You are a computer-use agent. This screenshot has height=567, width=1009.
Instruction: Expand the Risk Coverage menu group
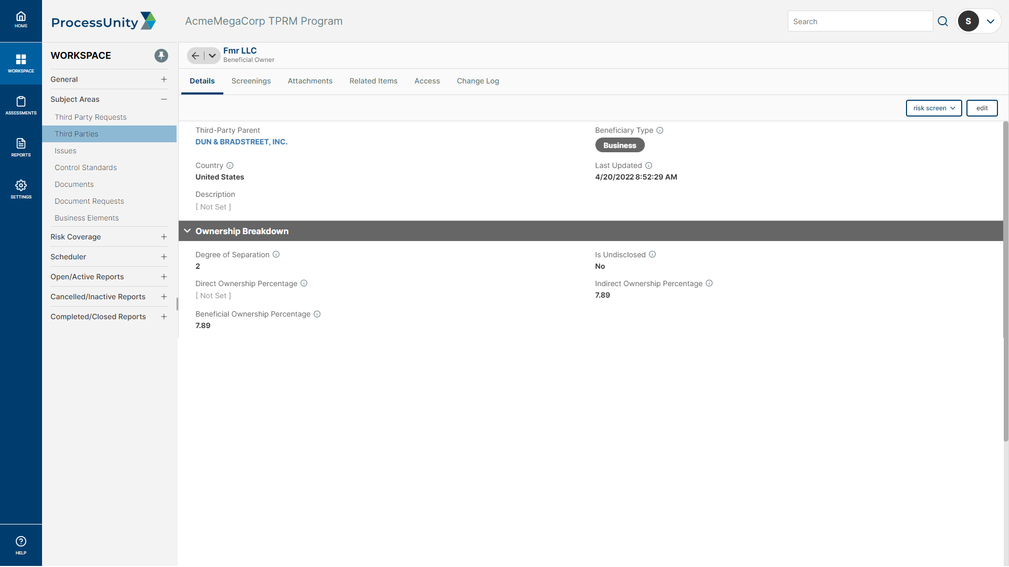164,237
